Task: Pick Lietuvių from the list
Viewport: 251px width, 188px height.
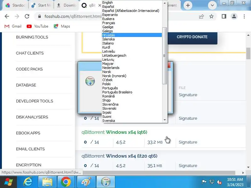Action: [x=132, y=60]
